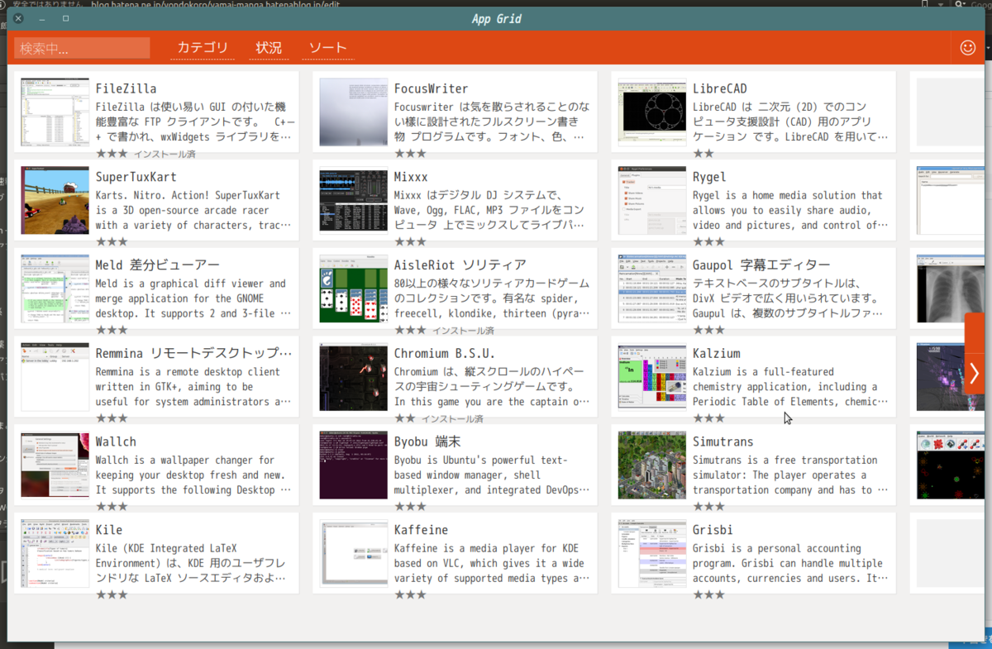
Task: Open the Byobu terminal thumbnail
Action: click(x=354, y=465)
